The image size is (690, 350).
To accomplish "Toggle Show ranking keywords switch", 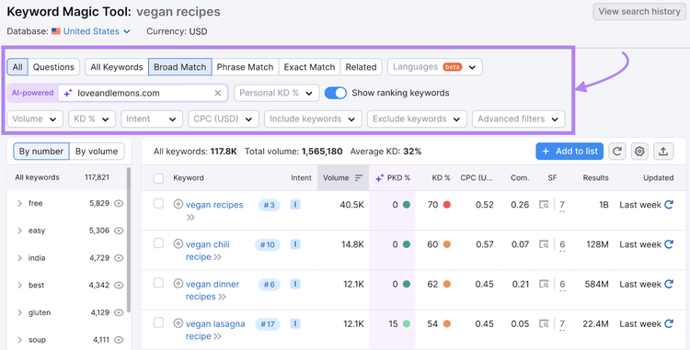I will (335, 93).
